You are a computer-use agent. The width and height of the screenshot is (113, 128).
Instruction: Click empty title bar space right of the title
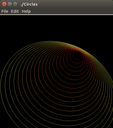point(75,4)
